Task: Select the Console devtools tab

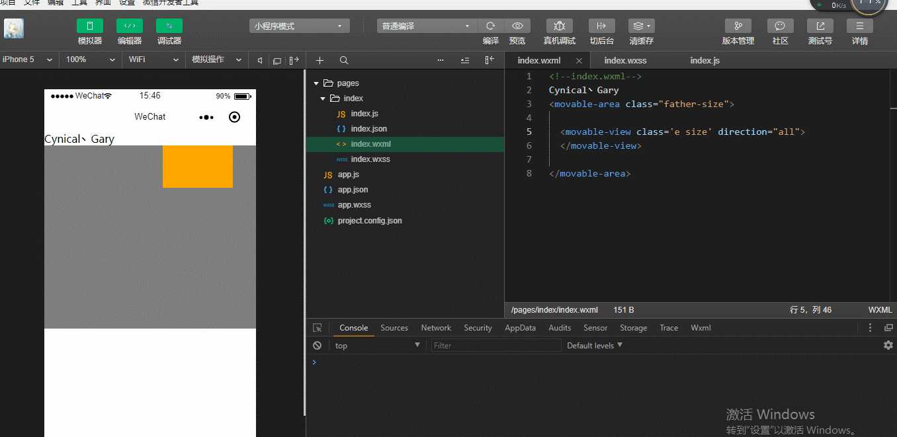Action: pyautogui.click(x=353, y=328)
